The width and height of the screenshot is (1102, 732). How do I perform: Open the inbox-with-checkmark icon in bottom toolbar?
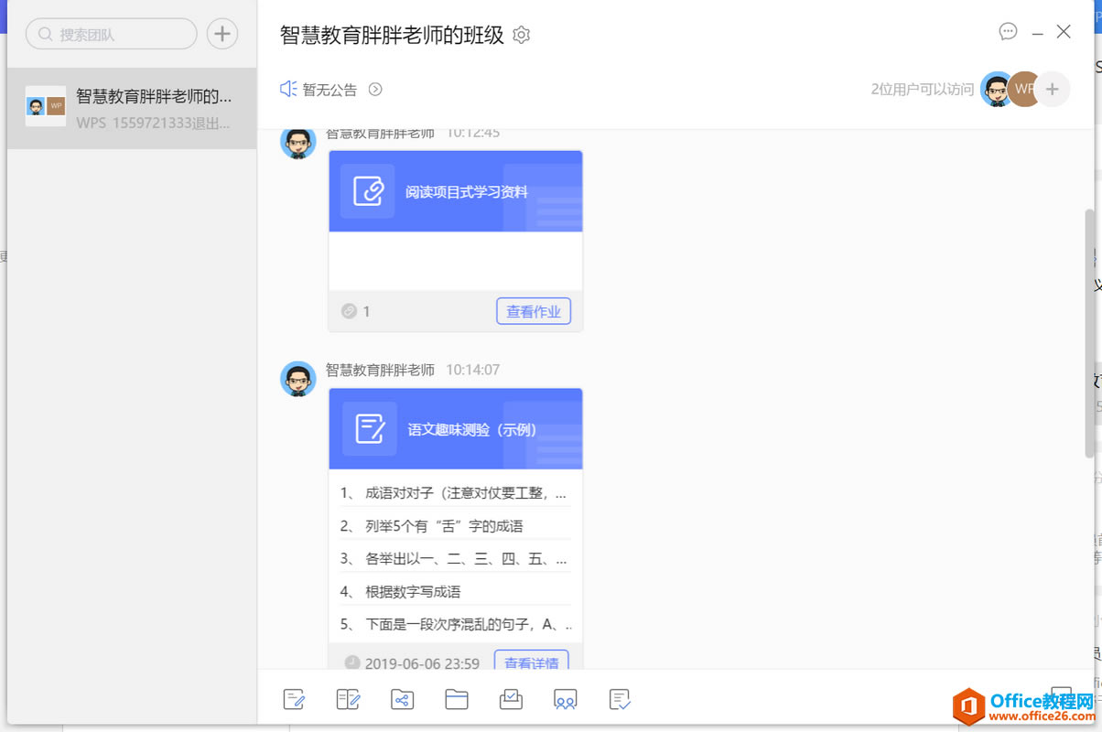(511, 700)
